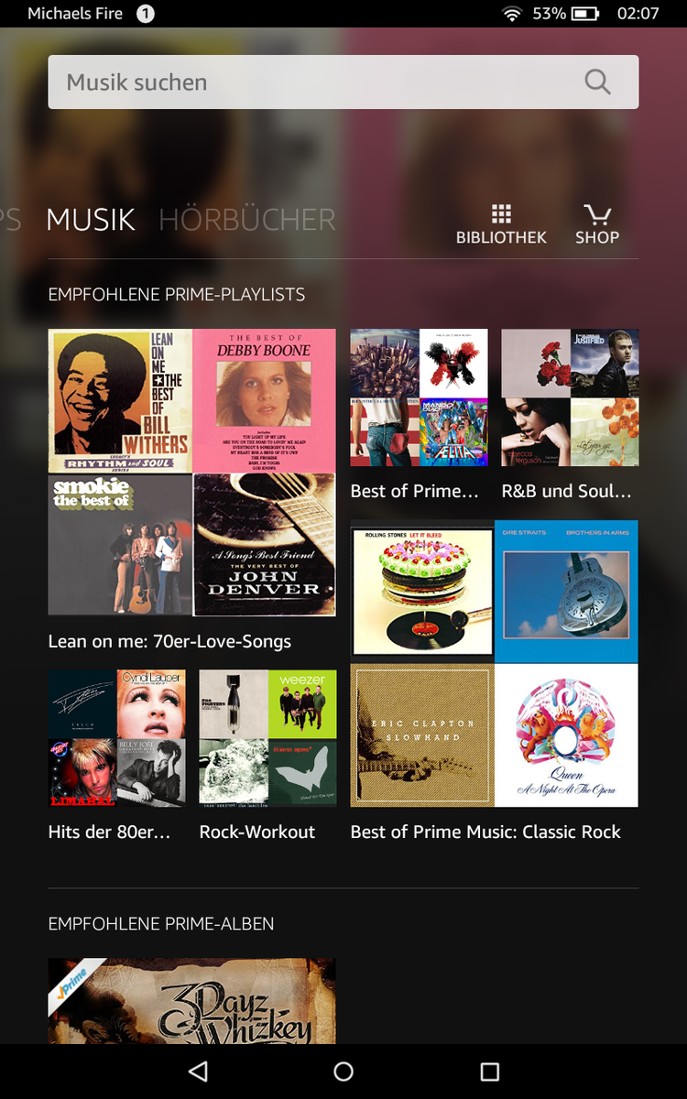
Task: Open the Classic Rock playlist cover collage
Action: click(x=495, y=664)
